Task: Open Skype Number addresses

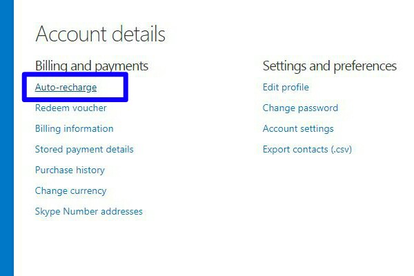Action: click(89, 211)
